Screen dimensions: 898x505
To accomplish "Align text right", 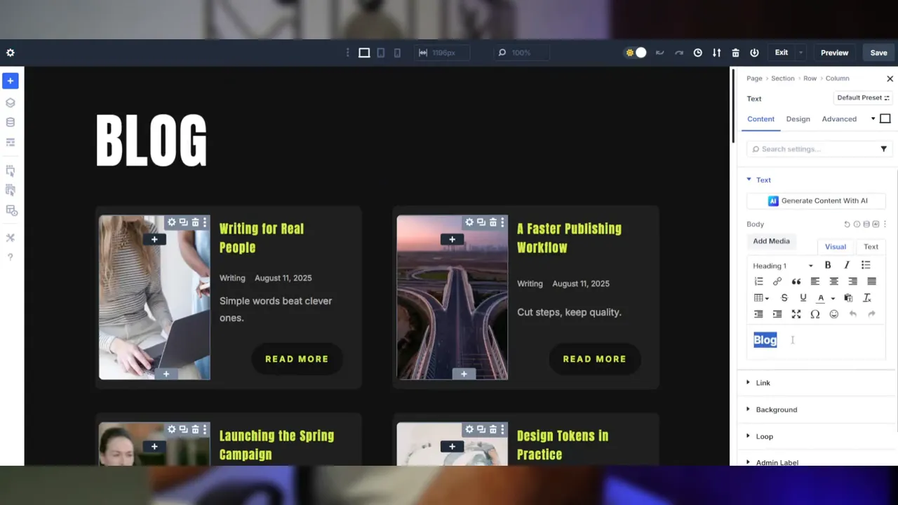I will tap(853, 281).
